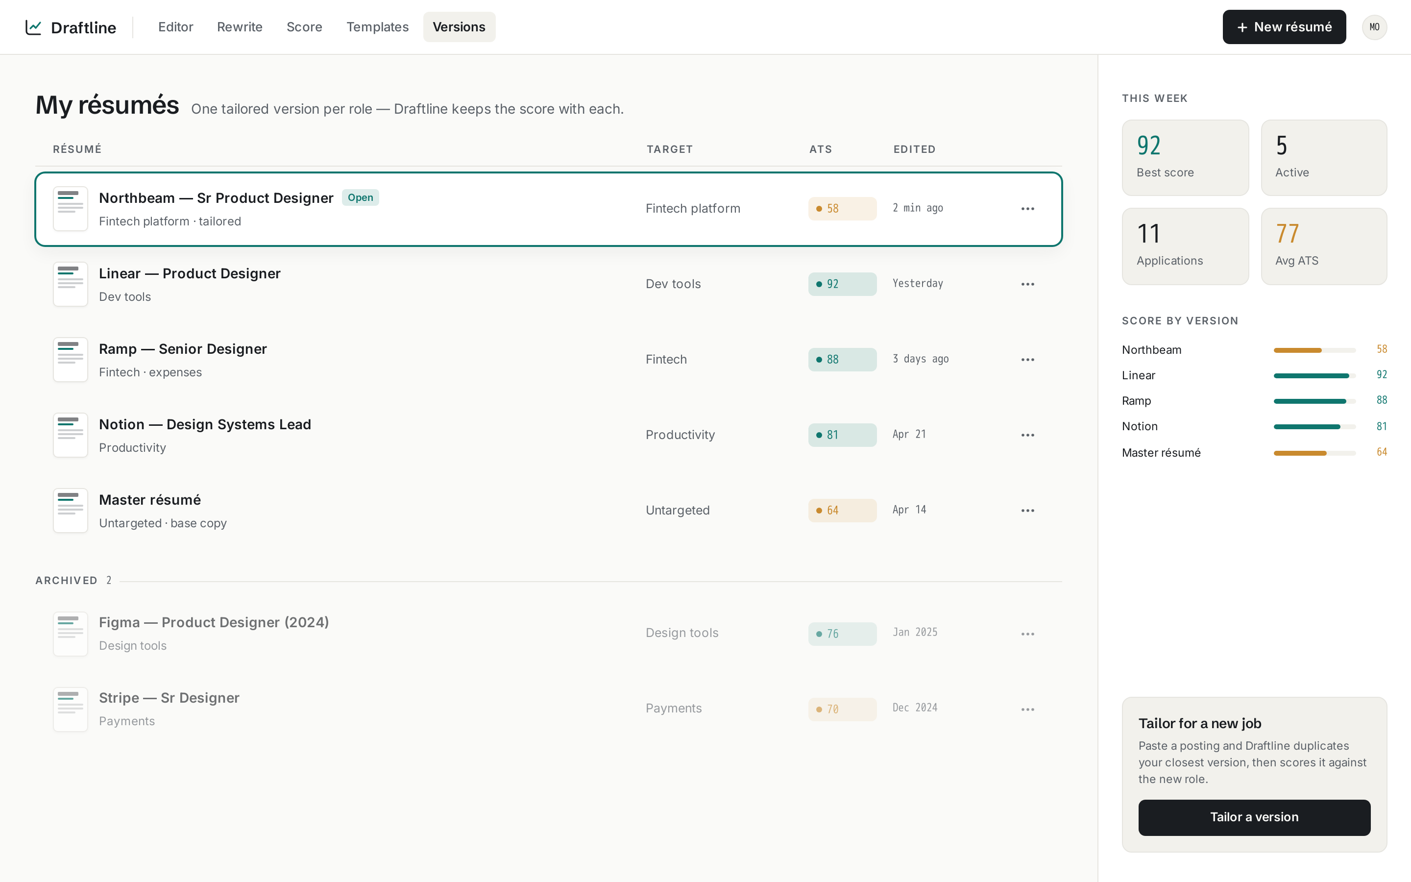
Task: Sort by the EDITED column header
Action: (x=914, y=149)
